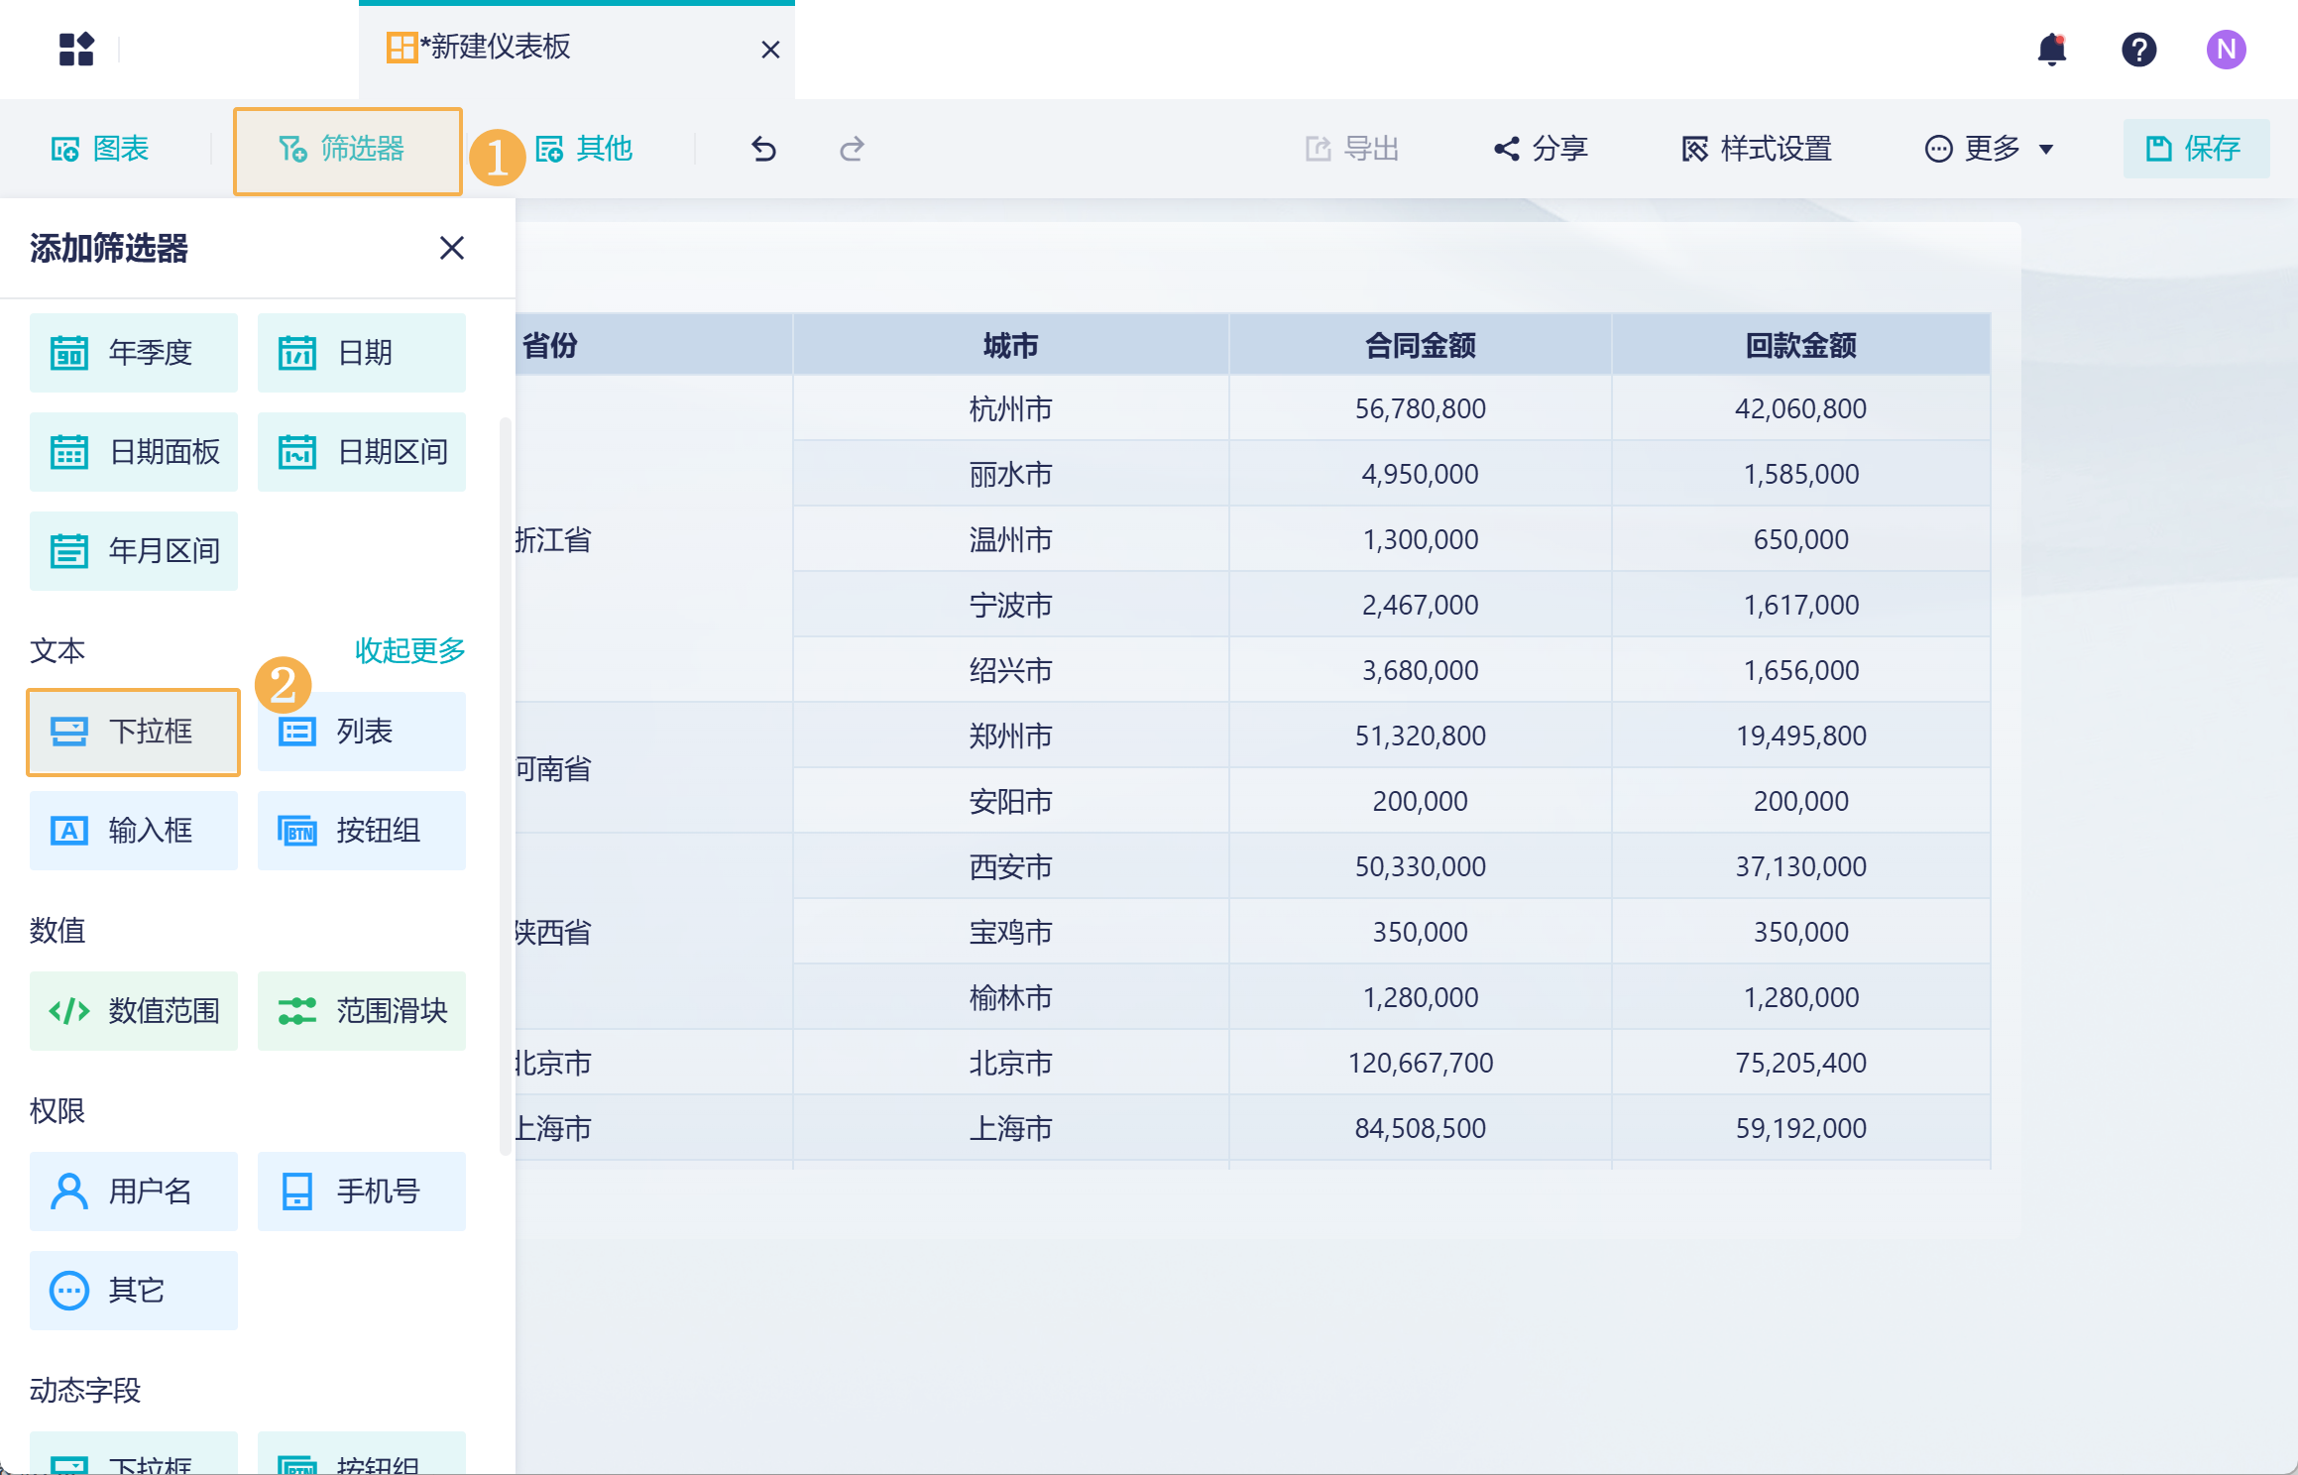2298x1475 pixels.
Task: Click the filter panel vertical scrollbar
Action: 505,786
